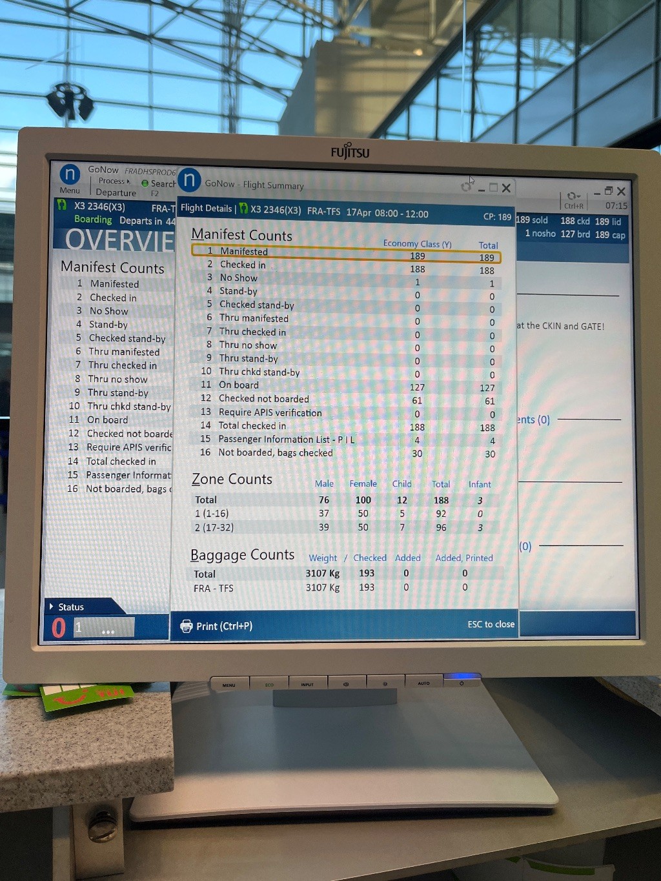Click the flight icon beside X3 2346(X3) in Flight Details

click(x=244, y=209)
